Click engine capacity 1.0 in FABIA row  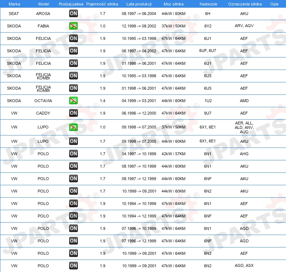(x=102, y=26)
